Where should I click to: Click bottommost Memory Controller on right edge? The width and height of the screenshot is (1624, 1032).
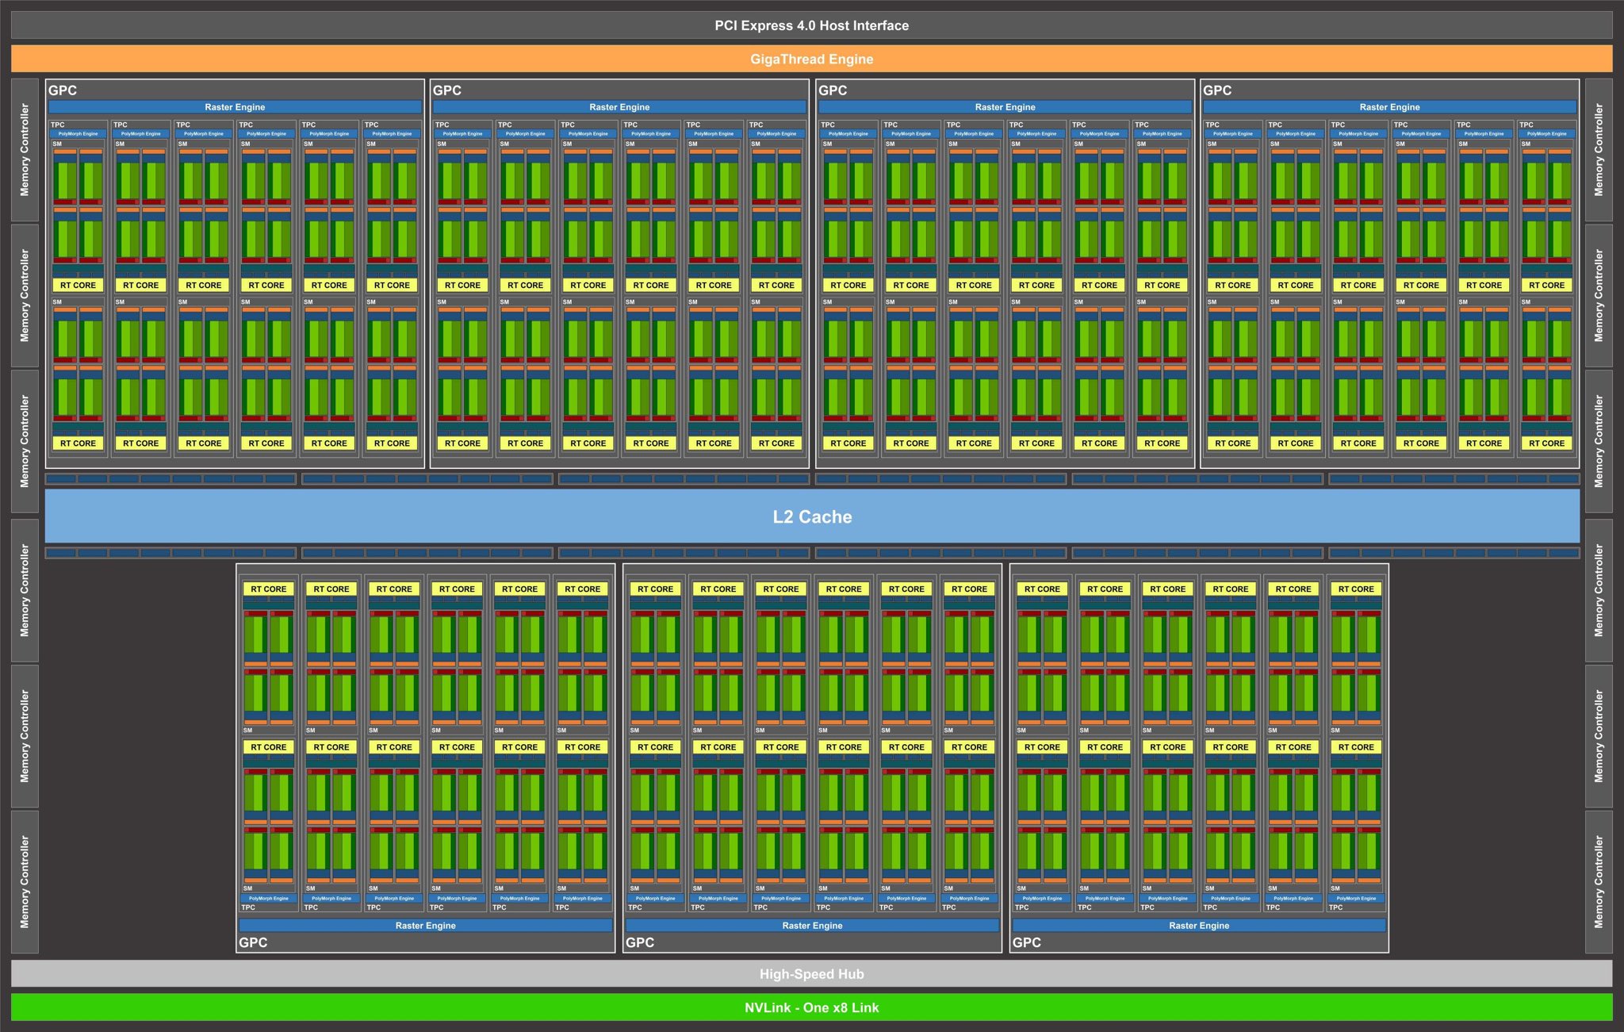pyautogui.click(x=1599, y=881)
